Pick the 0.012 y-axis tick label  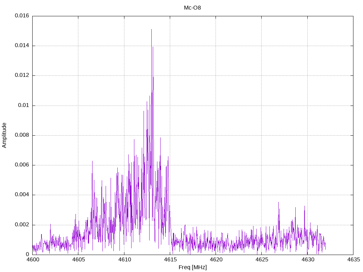point(22,75)
